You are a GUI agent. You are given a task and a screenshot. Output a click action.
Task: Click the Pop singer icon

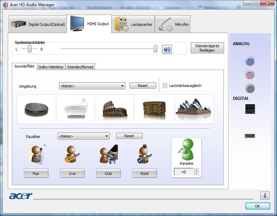[36, 154]
